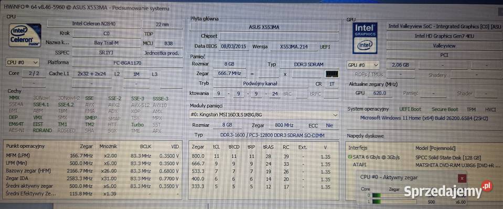Click the Core 2 / 2 field
Screen dimensions: 503x209
(34, 74)
